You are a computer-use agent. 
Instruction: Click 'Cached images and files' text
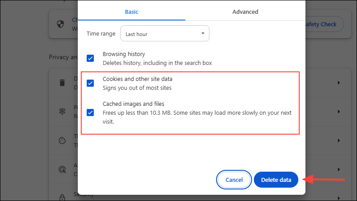tap(133, 104)
